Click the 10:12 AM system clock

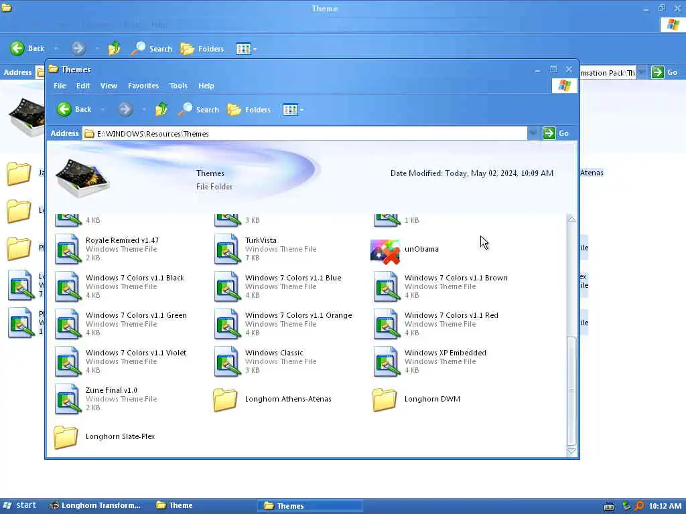click(665, 506)
